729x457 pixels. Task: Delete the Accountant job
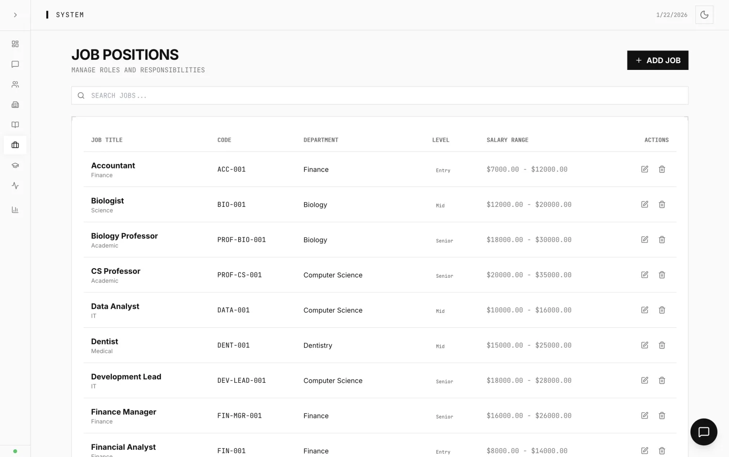662,169
